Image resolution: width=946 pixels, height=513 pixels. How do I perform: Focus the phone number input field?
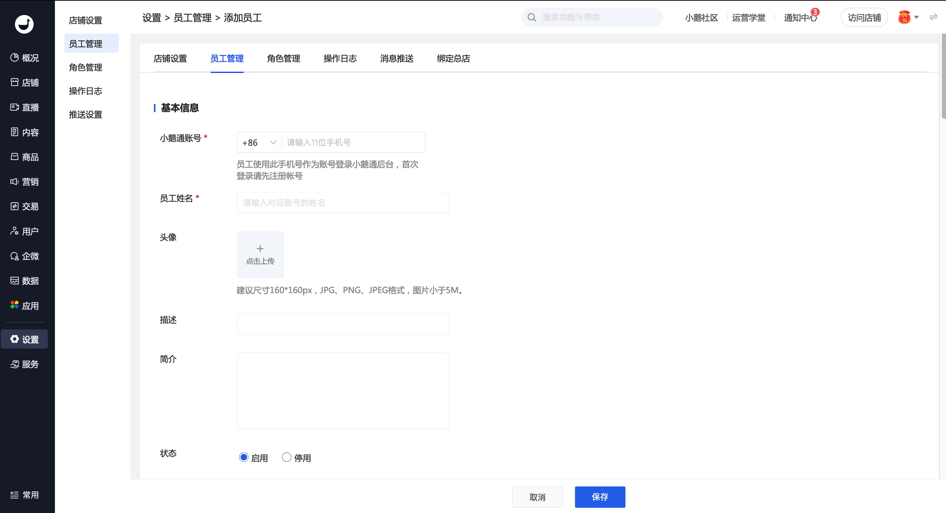(x=353, y=142)
